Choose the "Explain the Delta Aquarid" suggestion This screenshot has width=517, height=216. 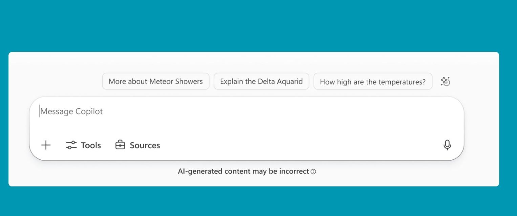261,81
